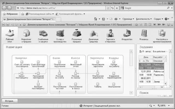
Task: Expand 1C navigation history arrow dropdown
Action: (x=21, y=25)
